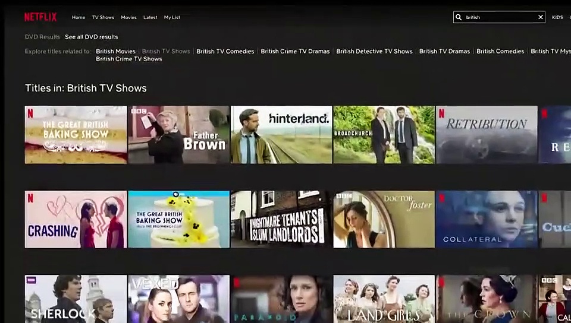Viewport: 571px width, 323px height.
Task: Open My List page
Action: click(172, 17)
